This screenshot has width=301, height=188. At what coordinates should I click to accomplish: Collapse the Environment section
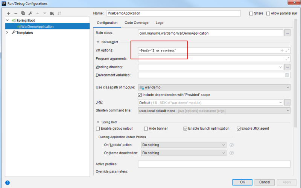click(x=98, y=42)
